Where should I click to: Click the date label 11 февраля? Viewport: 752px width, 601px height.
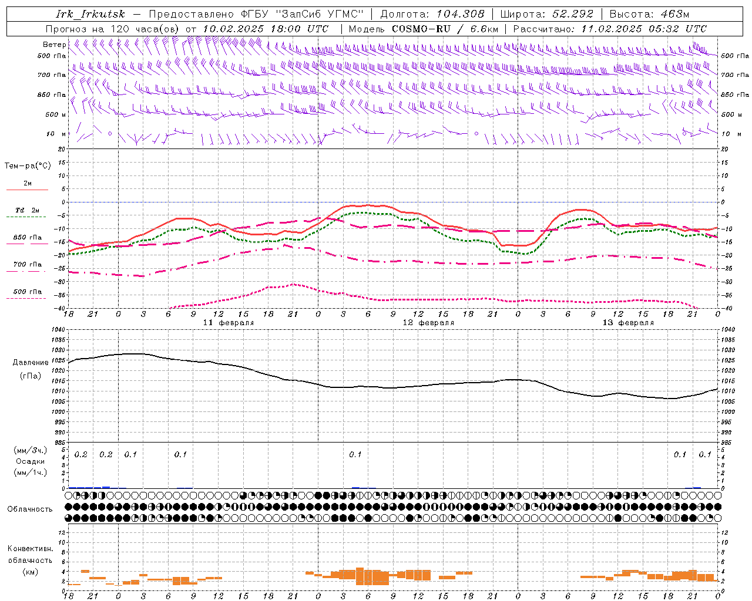click(x=229, y=323)
